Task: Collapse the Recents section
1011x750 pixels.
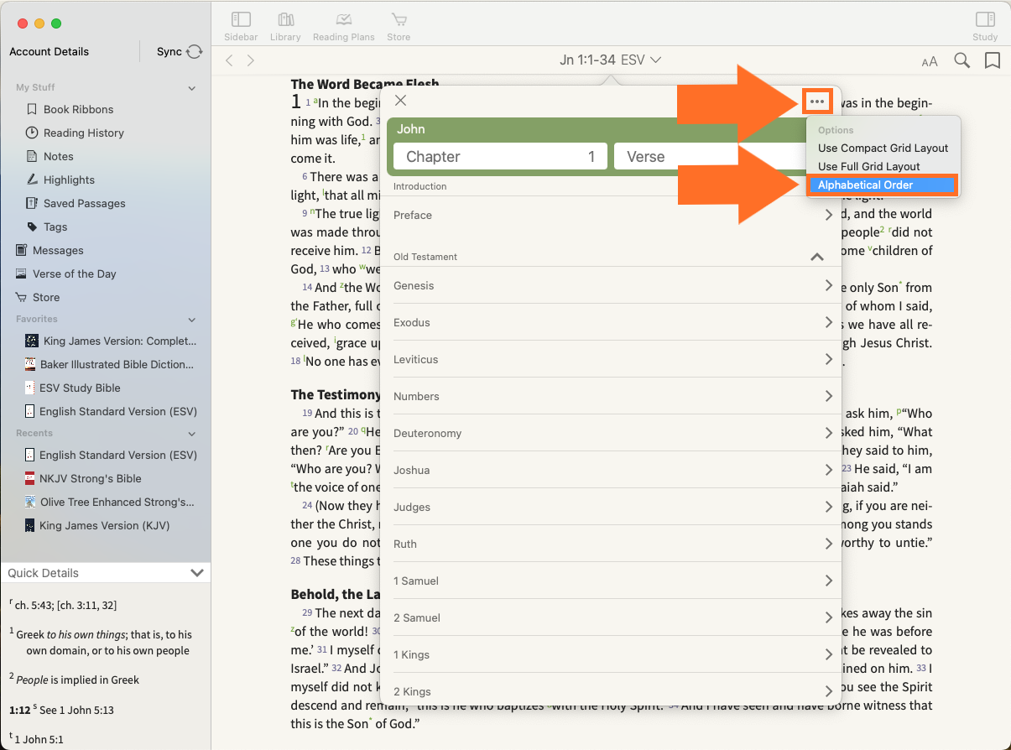Action: point(191,434)
